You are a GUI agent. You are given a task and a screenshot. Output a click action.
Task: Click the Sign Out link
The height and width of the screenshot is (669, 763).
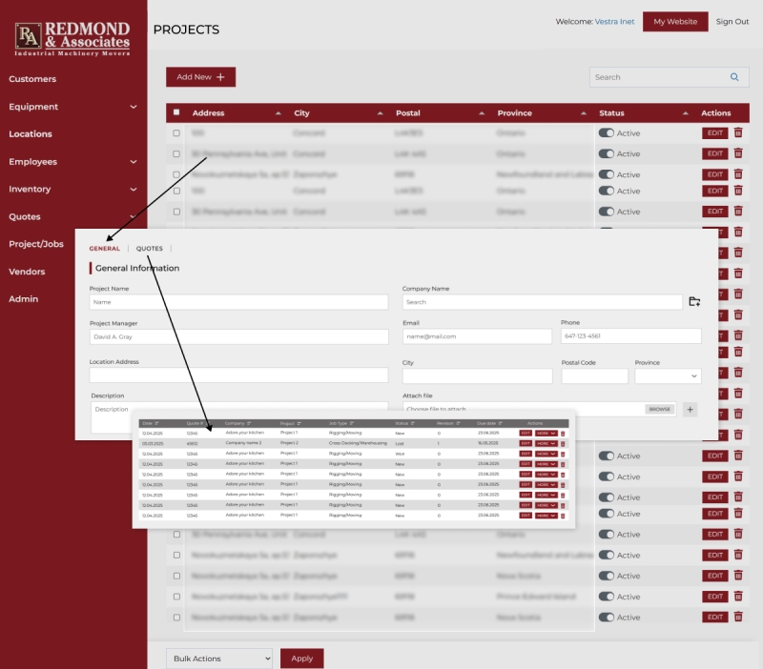coord(732,22)
